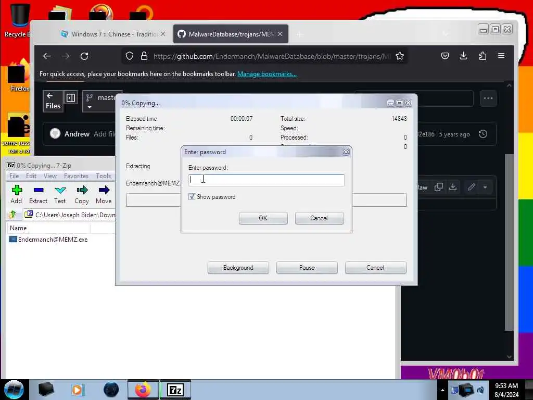Cancel the Enter password dialog
The height and width of the screenshot is (400, 533).
[319, 218]
